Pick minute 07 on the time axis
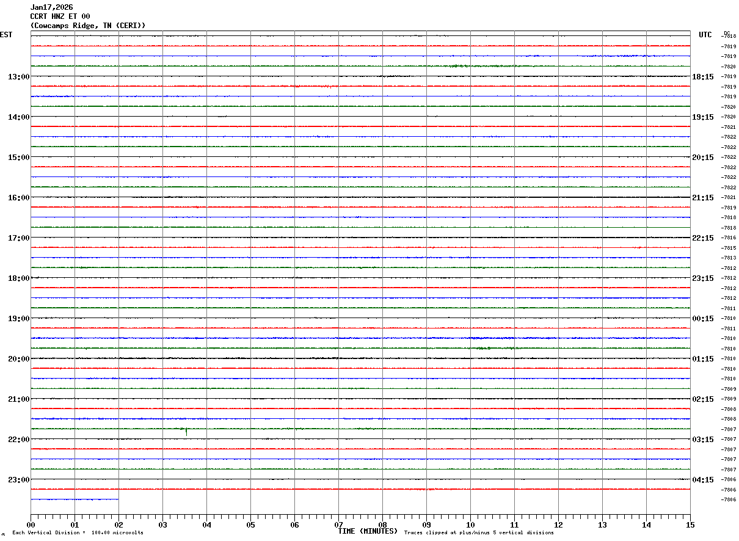The height and width of the screenshot is (541, 739). tap(338, 525)
